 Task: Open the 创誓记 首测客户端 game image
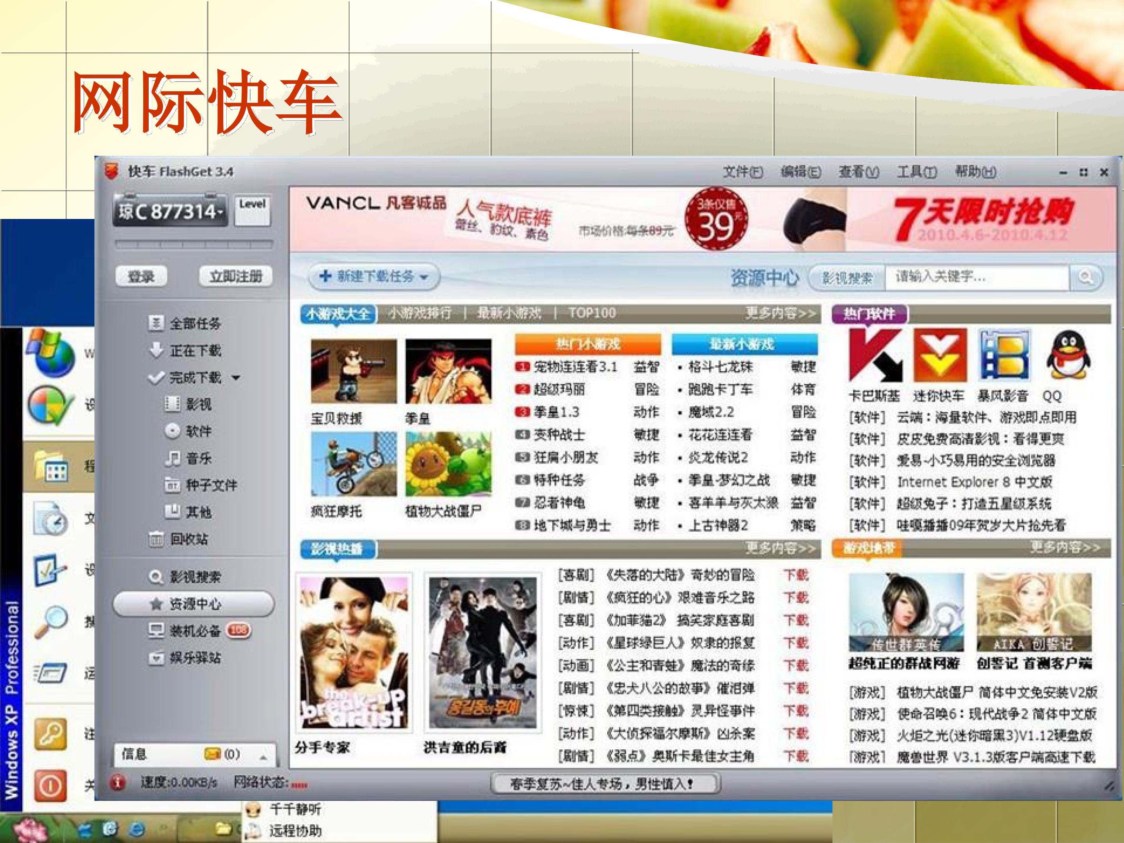pyautogui.click(x=1034, y=612)
